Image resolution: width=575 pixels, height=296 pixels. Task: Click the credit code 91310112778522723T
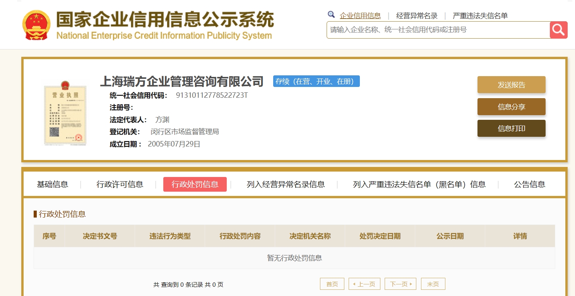[x=212, y=95]
